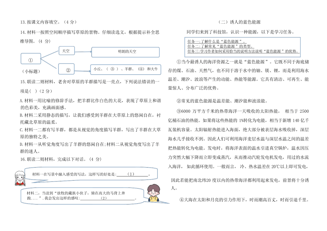Click paragraph ② 常见的蓝色能源是温差能
Viewport: 327px width, 231px height.
point(222,101)
